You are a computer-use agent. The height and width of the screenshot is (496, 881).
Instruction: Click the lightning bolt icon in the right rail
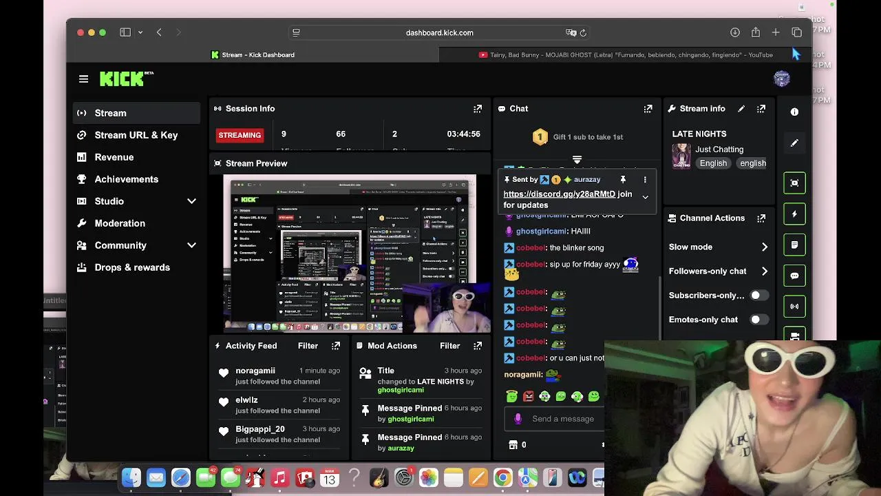pyautogui.click(x=794, y=214)
